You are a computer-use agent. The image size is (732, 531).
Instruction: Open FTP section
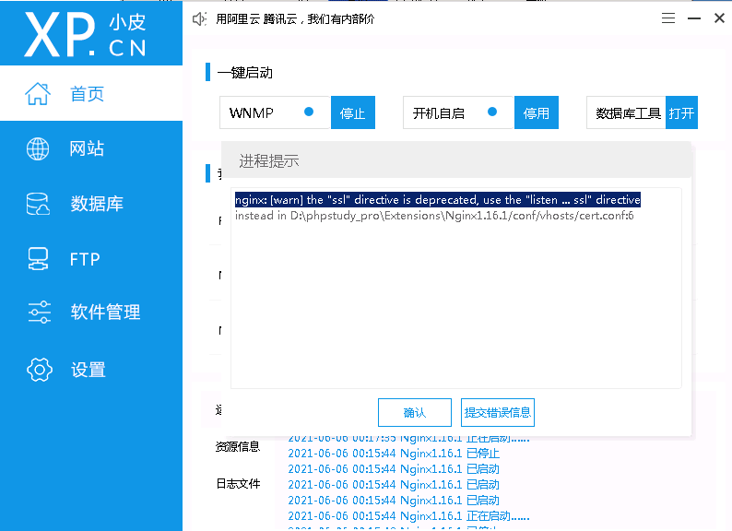point(85,259)
